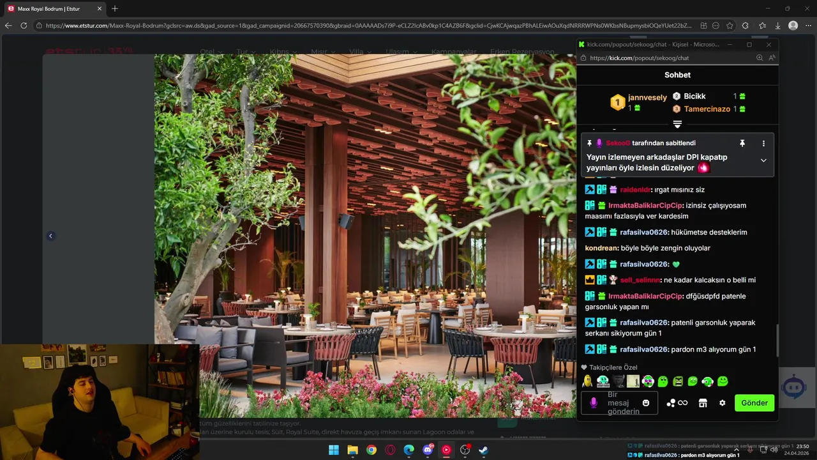Select the yellow banana chat emote
The width and height of the screenshot is (817, 460).
pos(587,381)
